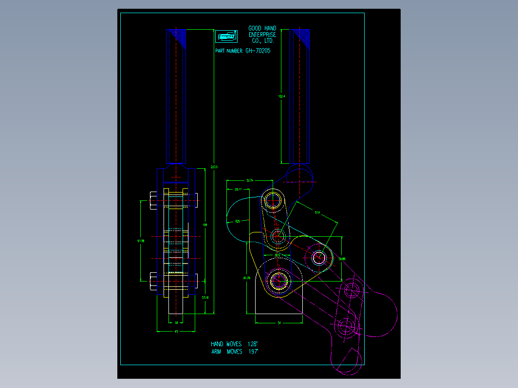Pick the 223.5 overall height dimension
The image size is (518, 388).
pyautogui.click(x=214, y=167)
